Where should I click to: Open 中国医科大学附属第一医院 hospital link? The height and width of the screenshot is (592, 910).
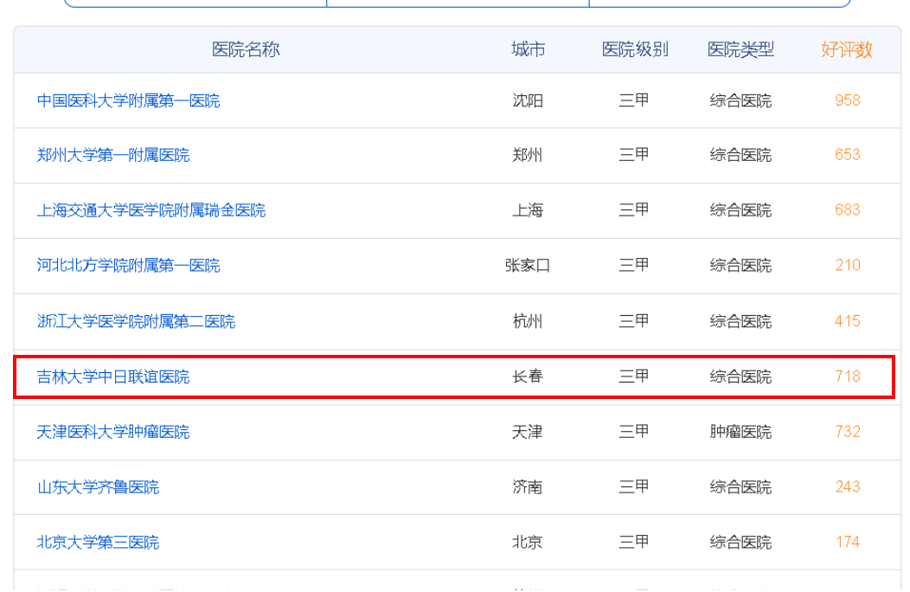[x=128, y=100]
